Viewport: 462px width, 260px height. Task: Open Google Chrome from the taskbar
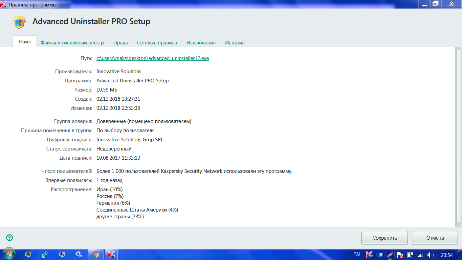96,254
